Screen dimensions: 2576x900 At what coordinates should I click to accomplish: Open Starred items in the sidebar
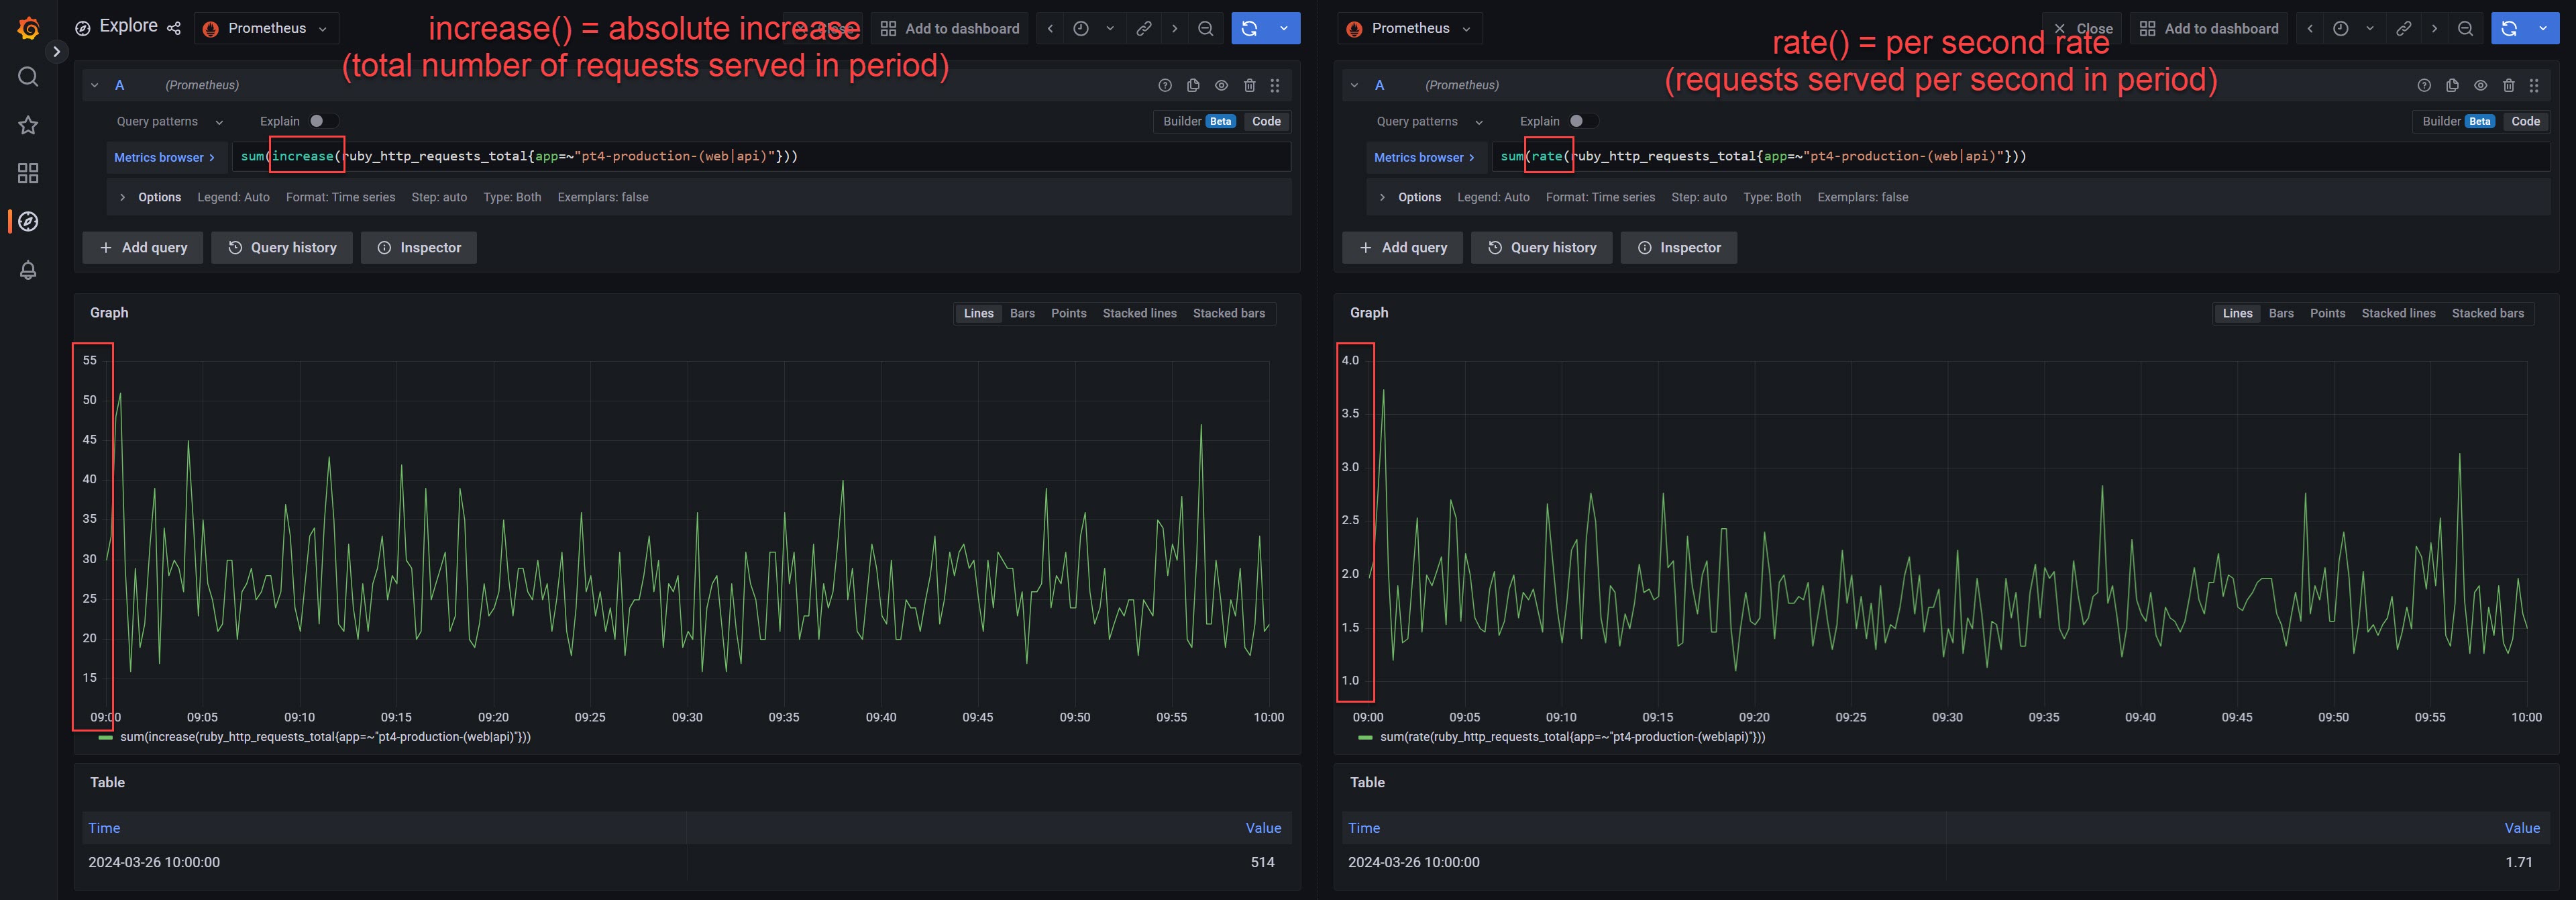[28, 125]
